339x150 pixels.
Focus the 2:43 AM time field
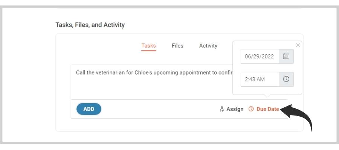click(x=260, y=79)
